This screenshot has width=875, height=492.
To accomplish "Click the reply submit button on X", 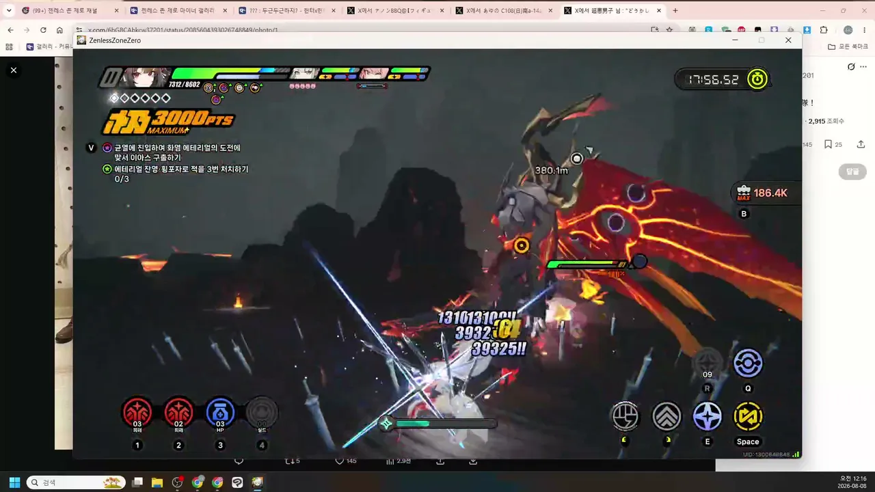I will point(852,172).
